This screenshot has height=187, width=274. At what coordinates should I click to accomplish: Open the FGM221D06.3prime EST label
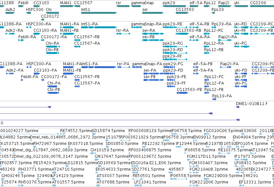point(209,182)
